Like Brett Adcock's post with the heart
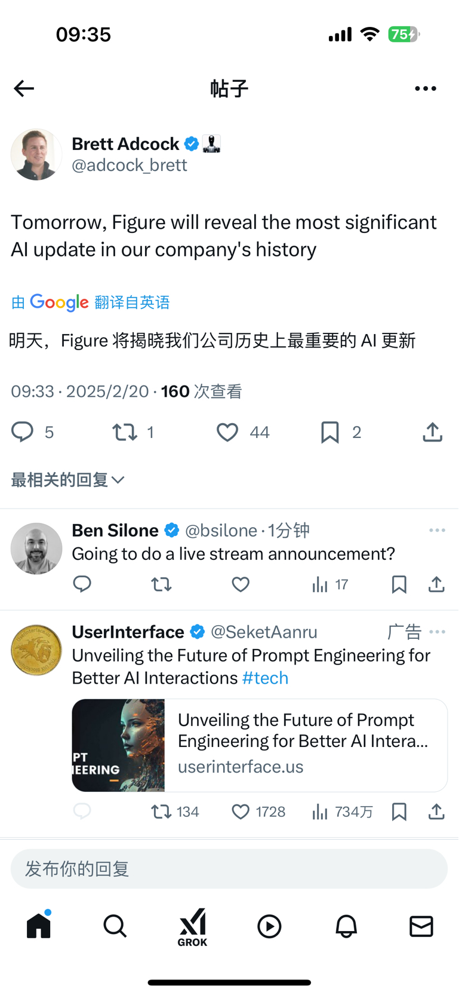This screenshot has height=995, width=459. click(x=227, y=431)
